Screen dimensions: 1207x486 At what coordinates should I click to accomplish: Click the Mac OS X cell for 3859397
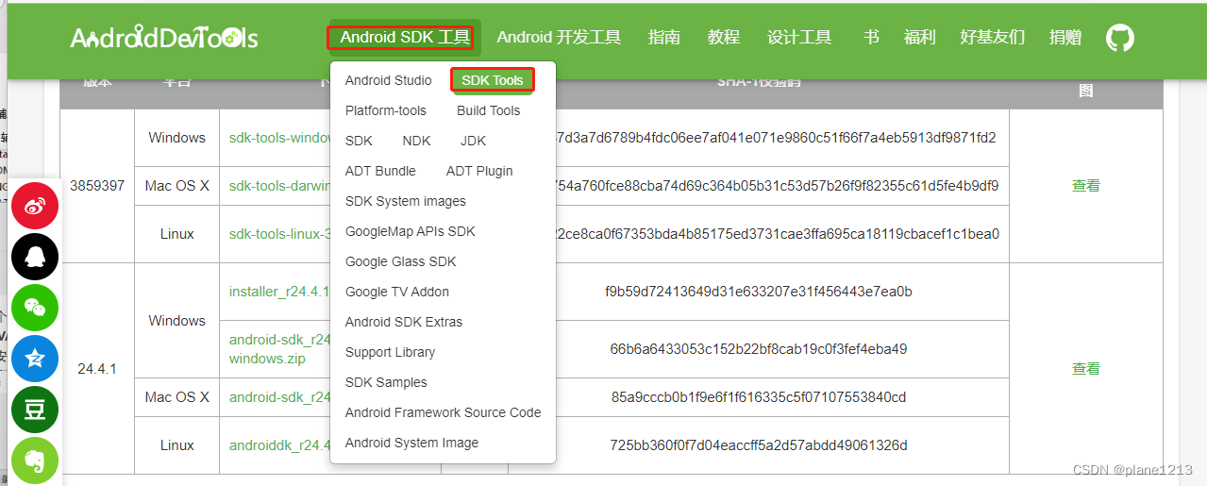(177, 186)
